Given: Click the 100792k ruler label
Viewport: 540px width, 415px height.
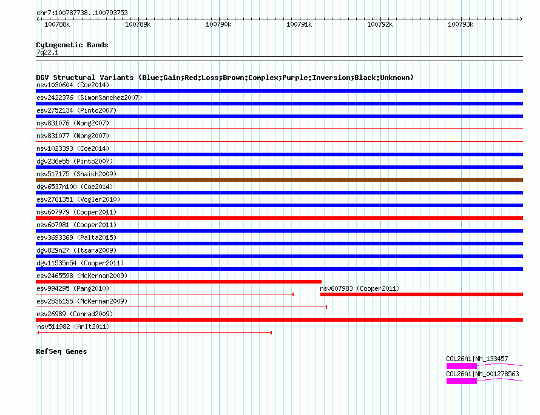Looking at the screenshot, I should click(380, 24).
